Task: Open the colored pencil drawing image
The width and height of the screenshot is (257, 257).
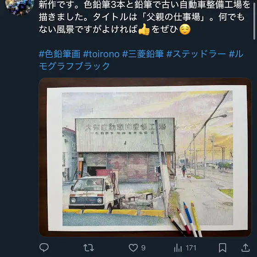Action: [145, 157]
